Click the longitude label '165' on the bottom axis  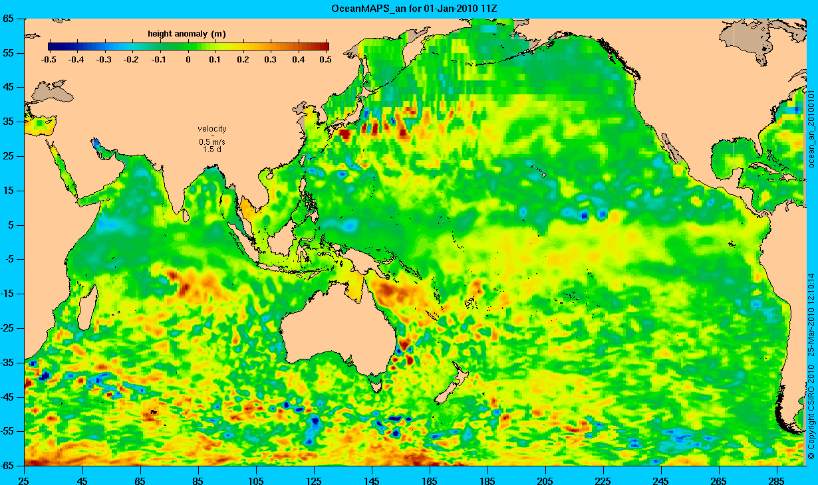point(429,480)
